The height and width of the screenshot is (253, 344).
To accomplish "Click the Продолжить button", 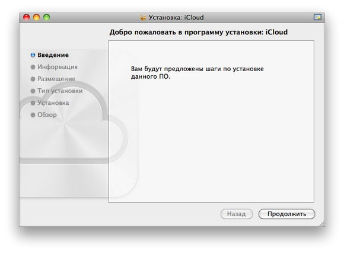I will coord(286,214).
